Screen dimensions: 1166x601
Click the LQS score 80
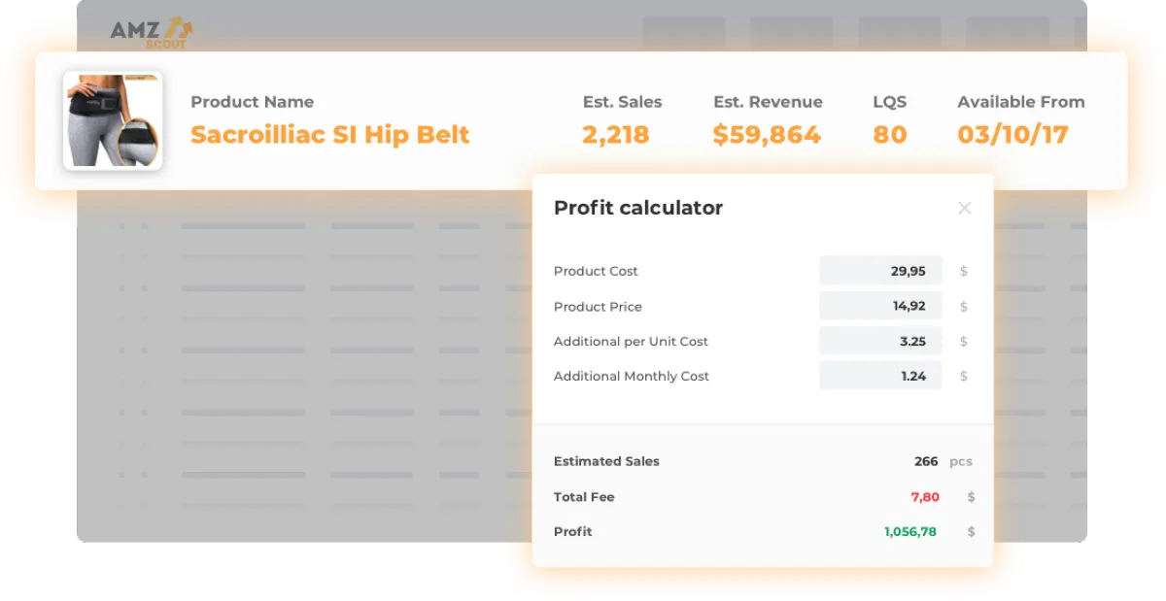(889, 135)
